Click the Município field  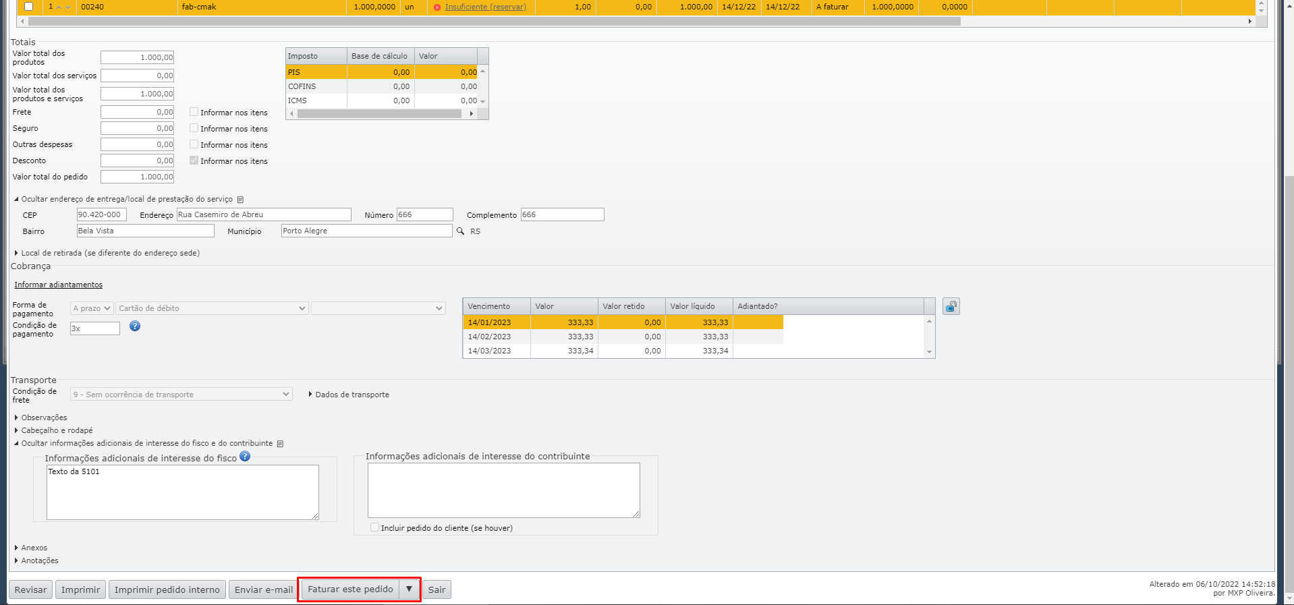pyautogui.click(x=367, y=231)
